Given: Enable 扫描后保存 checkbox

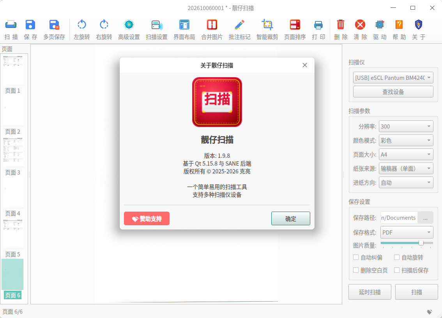Looking at the screenshot, I should [397, 270].
